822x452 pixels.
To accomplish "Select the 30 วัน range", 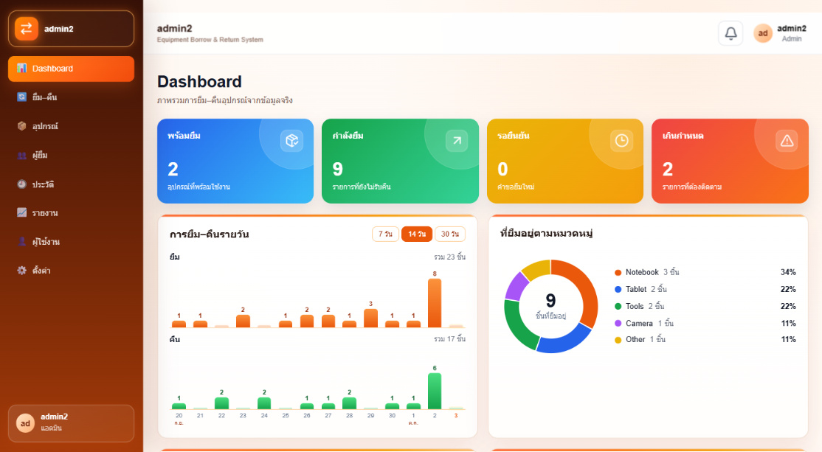I will [x=450, y=234].
